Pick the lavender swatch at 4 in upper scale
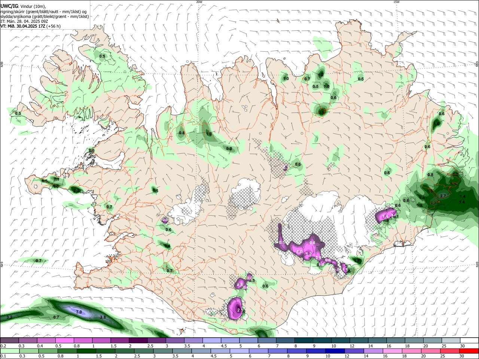479x359 pixels. pyautogui.click(x=211, y=341)
